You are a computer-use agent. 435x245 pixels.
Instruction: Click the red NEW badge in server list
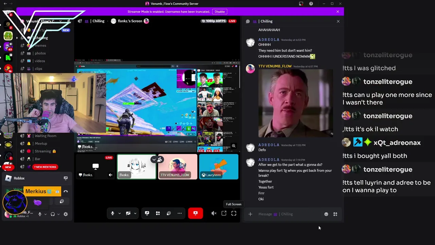point(8,167)
